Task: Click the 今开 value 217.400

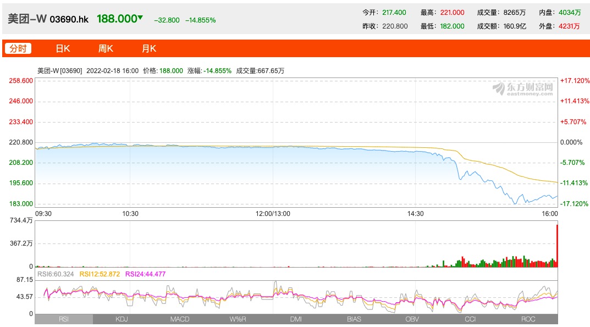Action: (x=394, y=13)
